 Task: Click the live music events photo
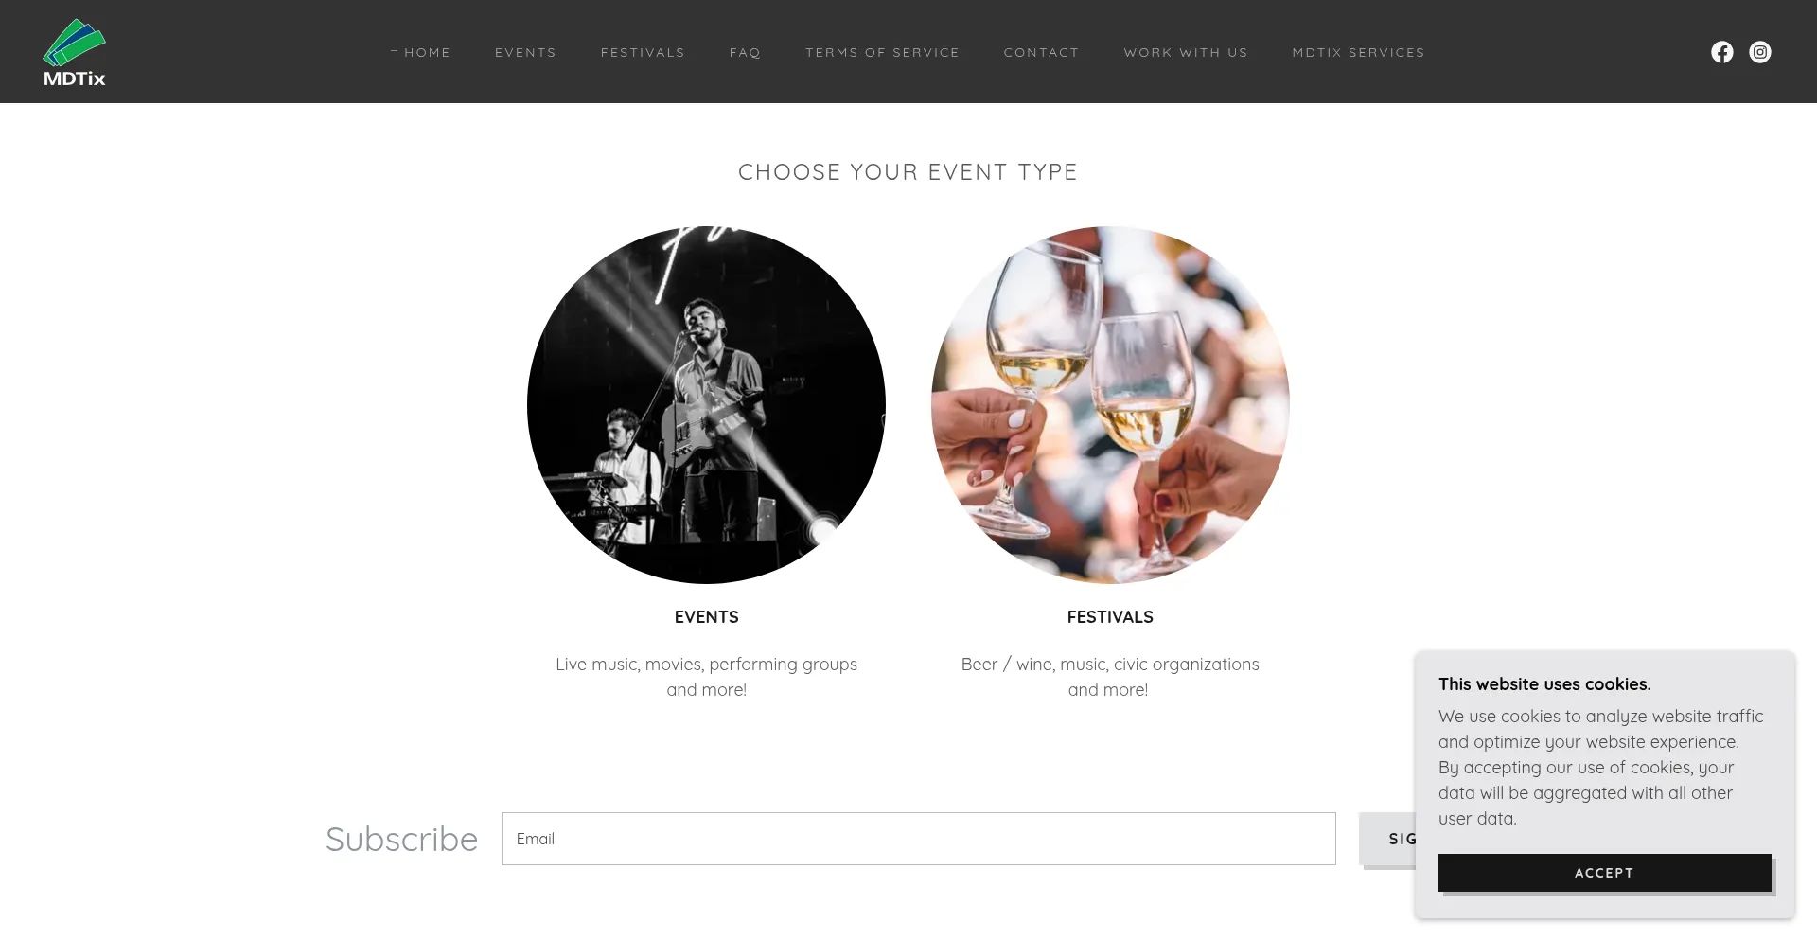(706, 405)
